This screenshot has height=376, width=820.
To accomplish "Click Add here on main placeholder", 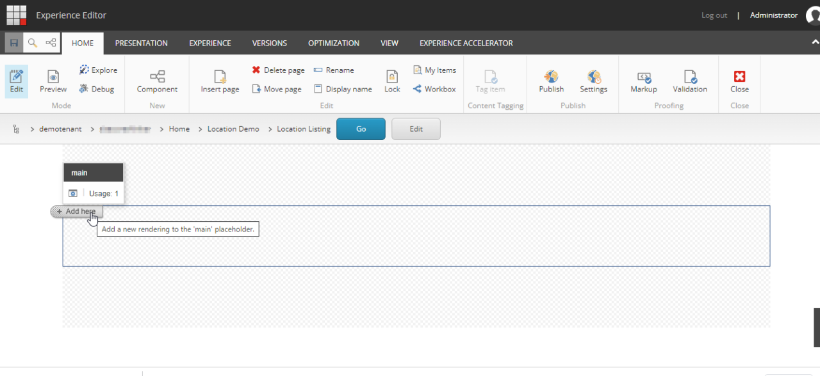I will pos(76,212).
